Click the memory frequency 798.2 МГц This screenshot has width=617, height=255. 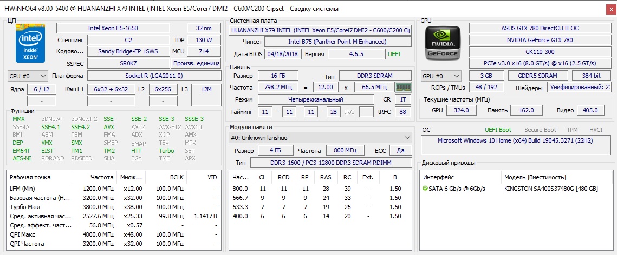pyautogui.click(x=278, y=87)
